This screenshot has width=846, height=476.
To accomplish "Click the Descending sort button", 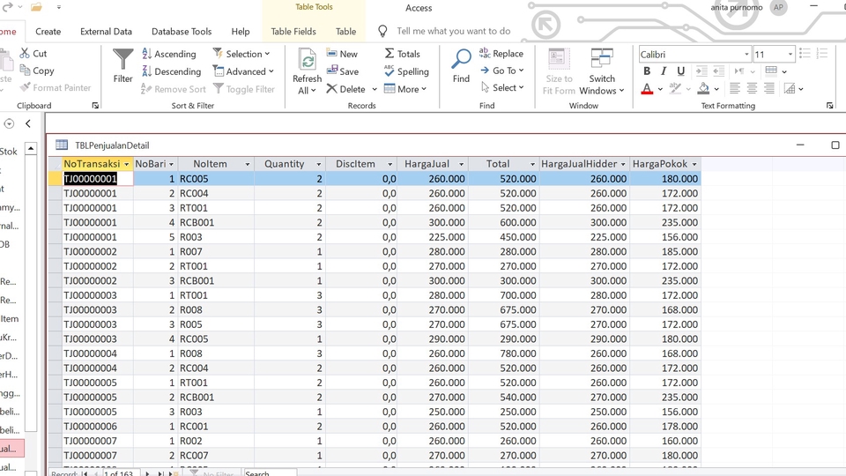I will click(169, 71).
